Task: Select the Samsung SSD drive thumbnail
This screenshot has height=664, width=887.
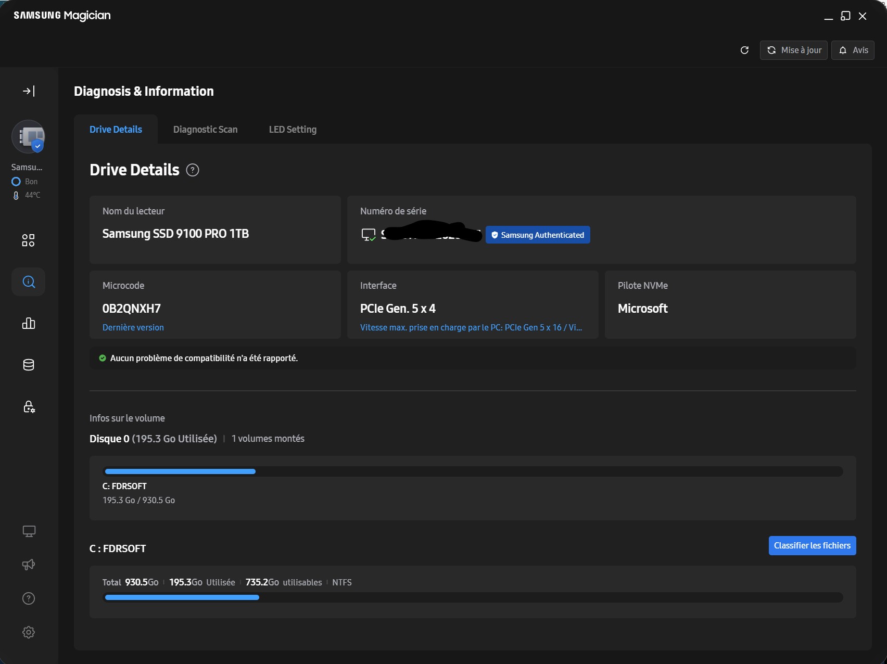Action: tap(28, 137)
